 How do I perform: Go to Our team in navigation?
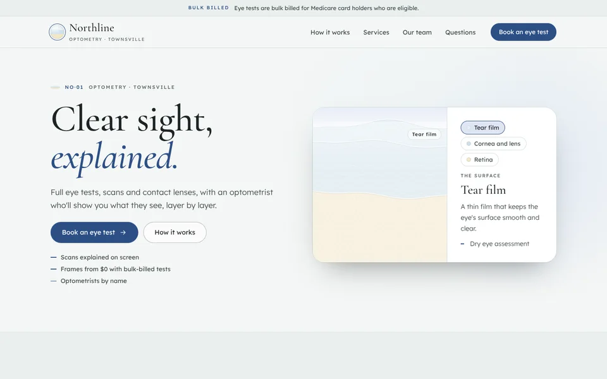tap(417, 32)
